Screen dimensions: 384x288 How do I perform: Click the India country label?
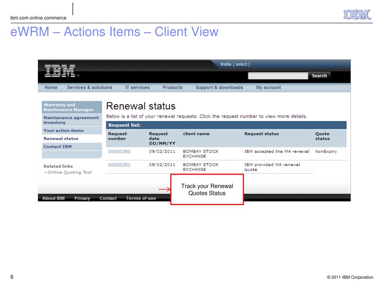coord(225,64)
